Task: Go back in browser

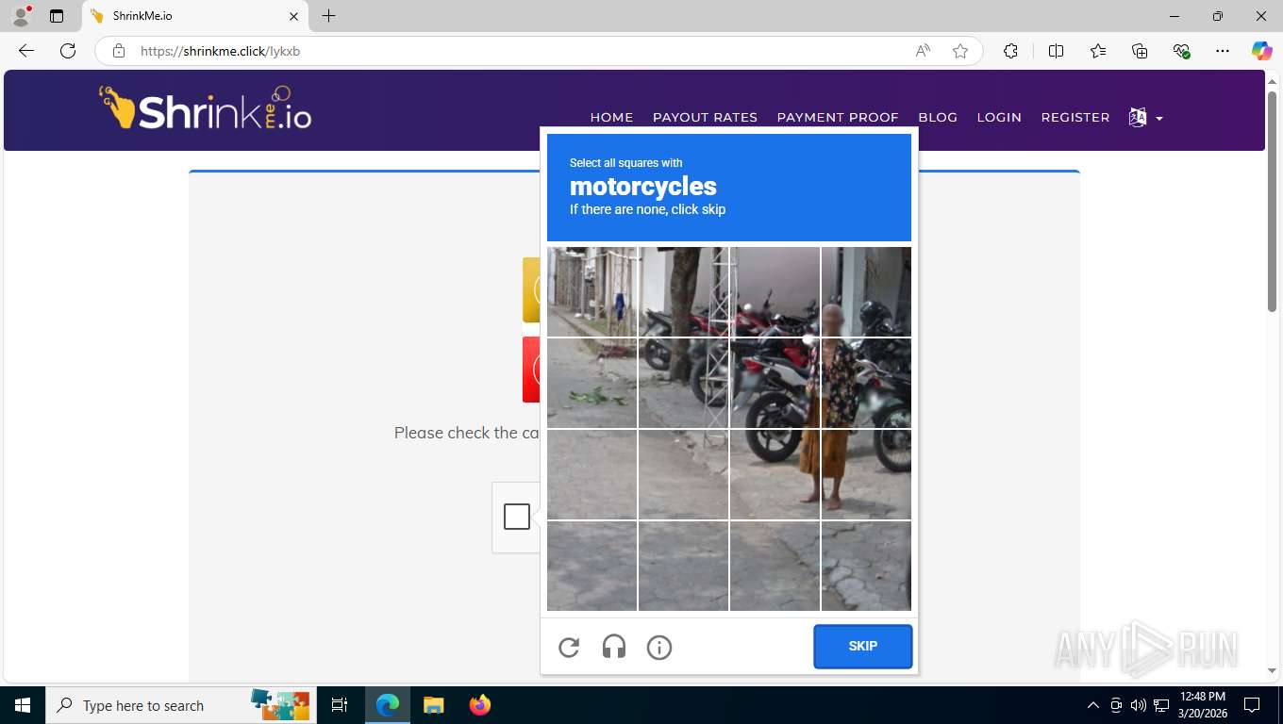Action: pos(26,51)
